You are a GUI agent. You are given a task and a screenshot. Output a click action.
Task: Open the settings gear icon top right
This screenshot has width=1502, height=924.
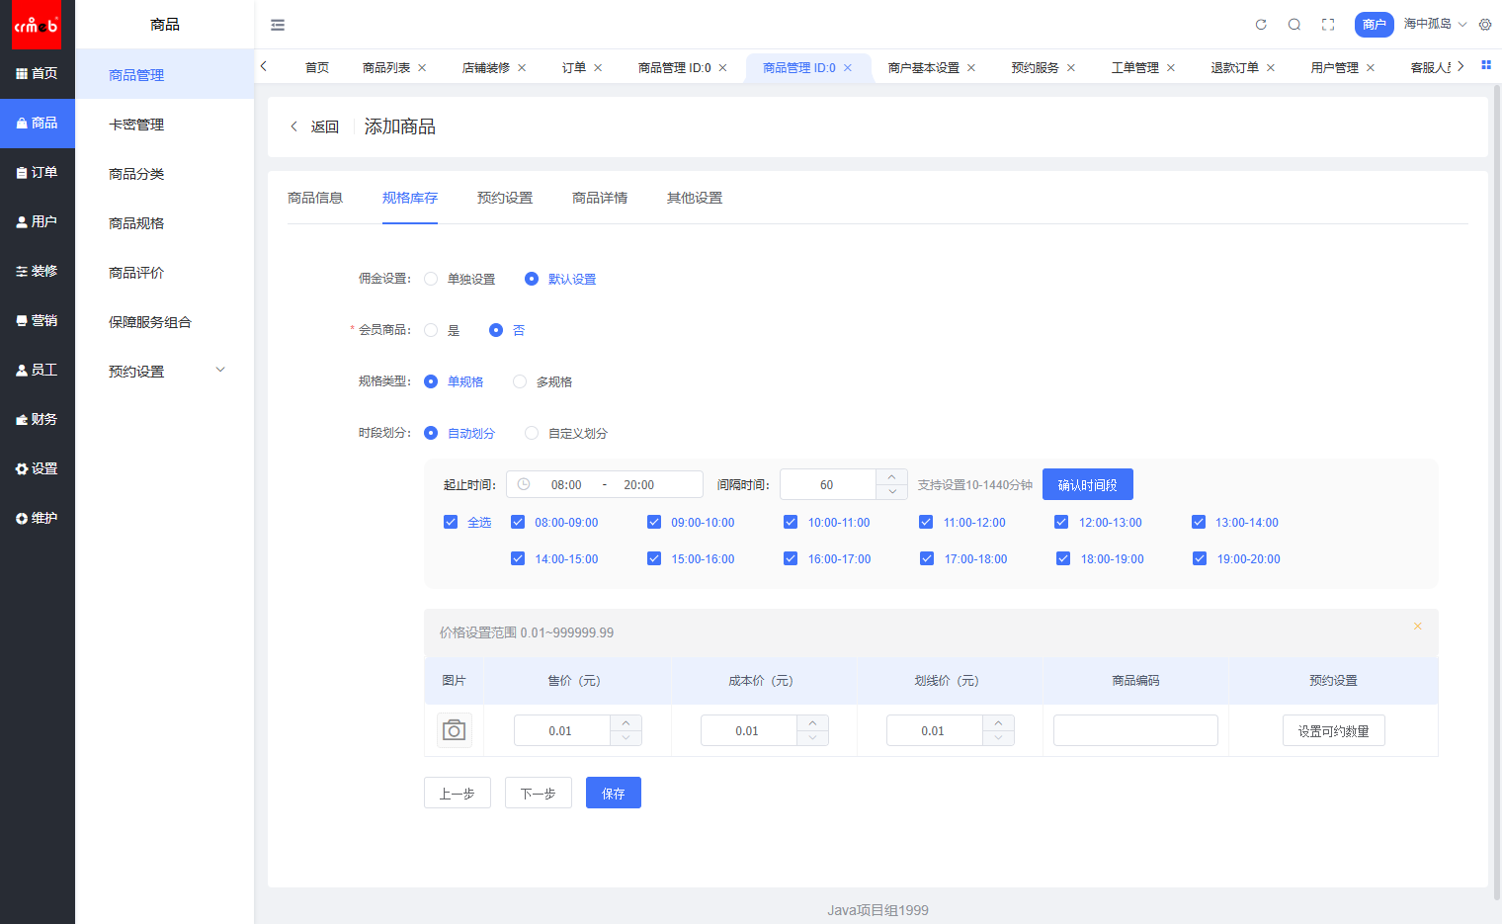tap(1485, 25)
